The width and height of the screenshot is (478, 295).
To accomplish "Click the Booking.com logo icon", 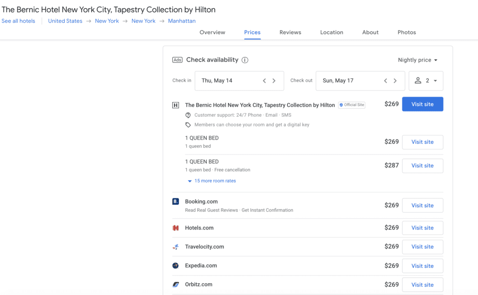I will point(175,201).
